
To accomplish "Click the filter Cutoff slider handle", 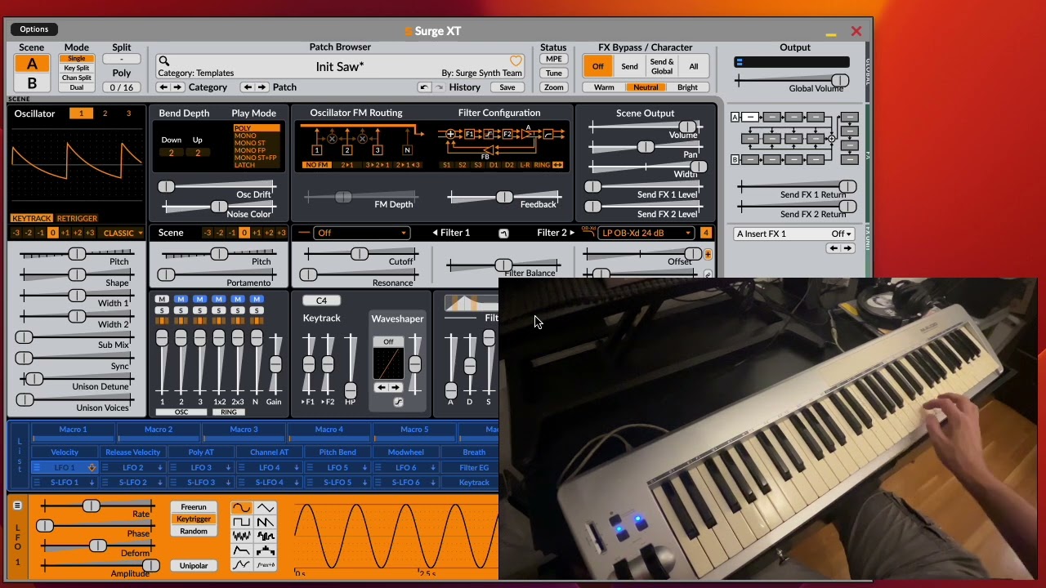I will tap(360, 255).
